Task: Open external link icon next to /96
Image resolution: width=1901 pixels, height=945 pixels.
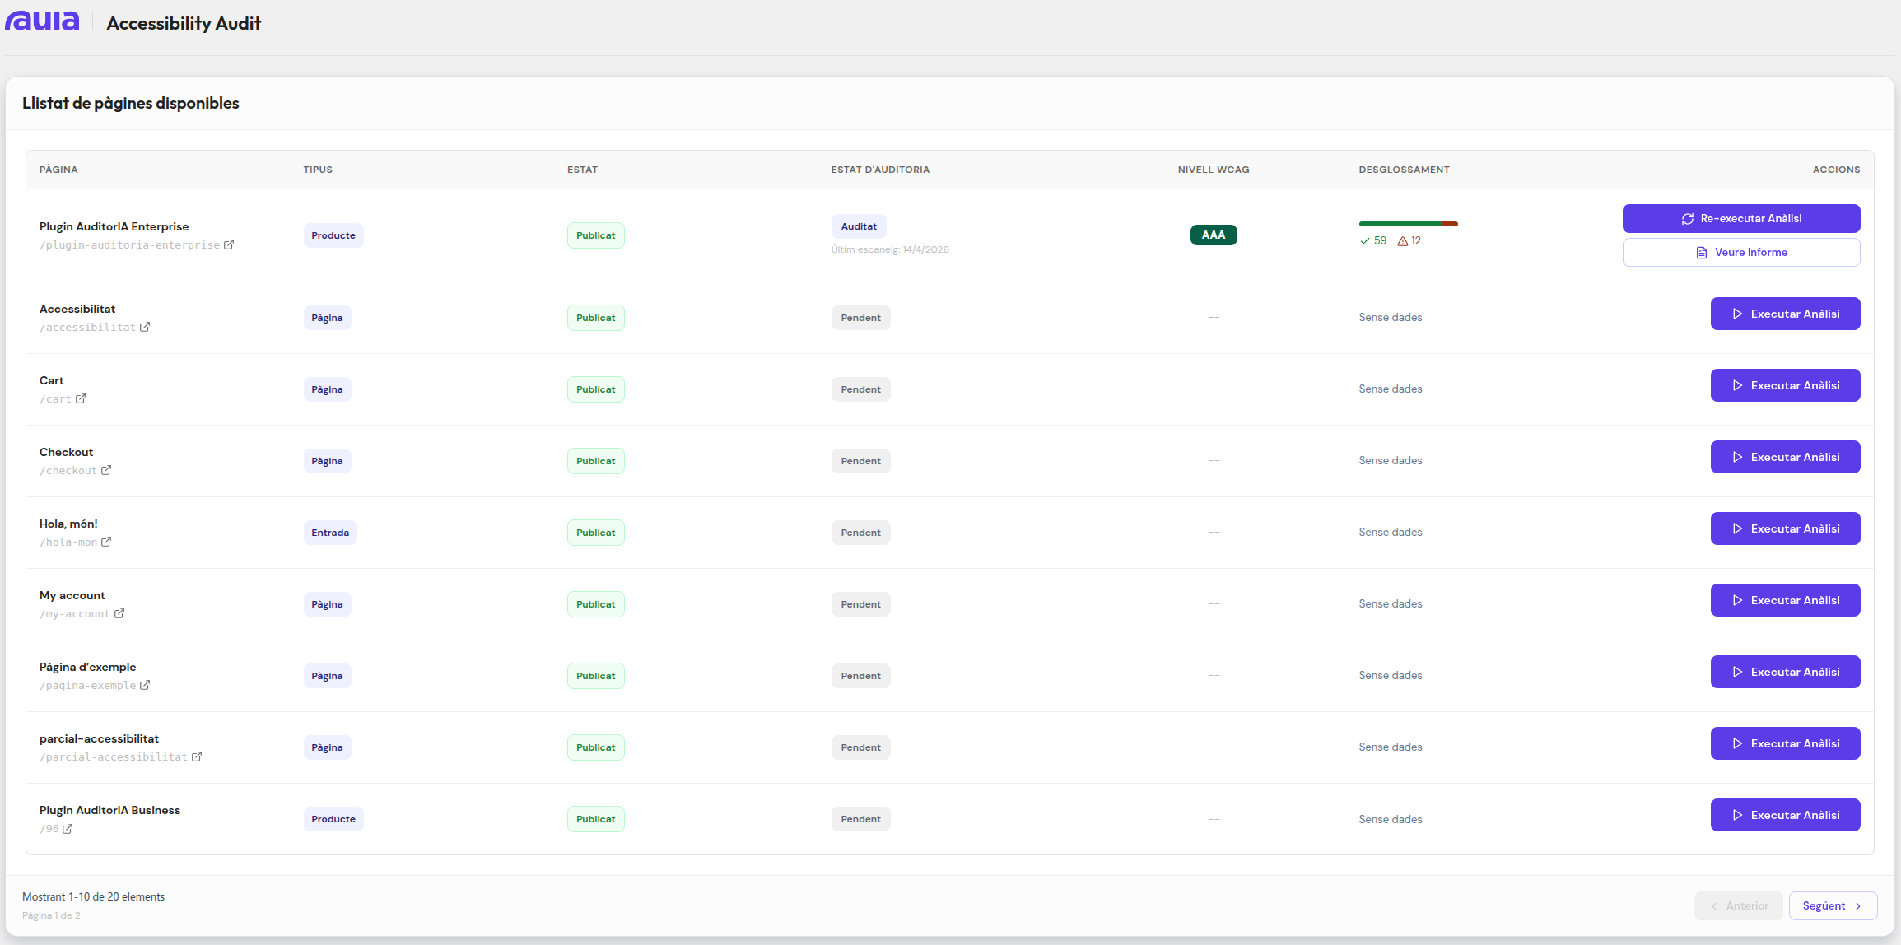Action: pyautogui.click(x=68, y=829)
